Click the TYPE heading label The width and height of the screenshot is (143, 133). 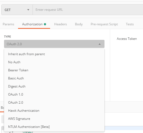click(8, 37)
